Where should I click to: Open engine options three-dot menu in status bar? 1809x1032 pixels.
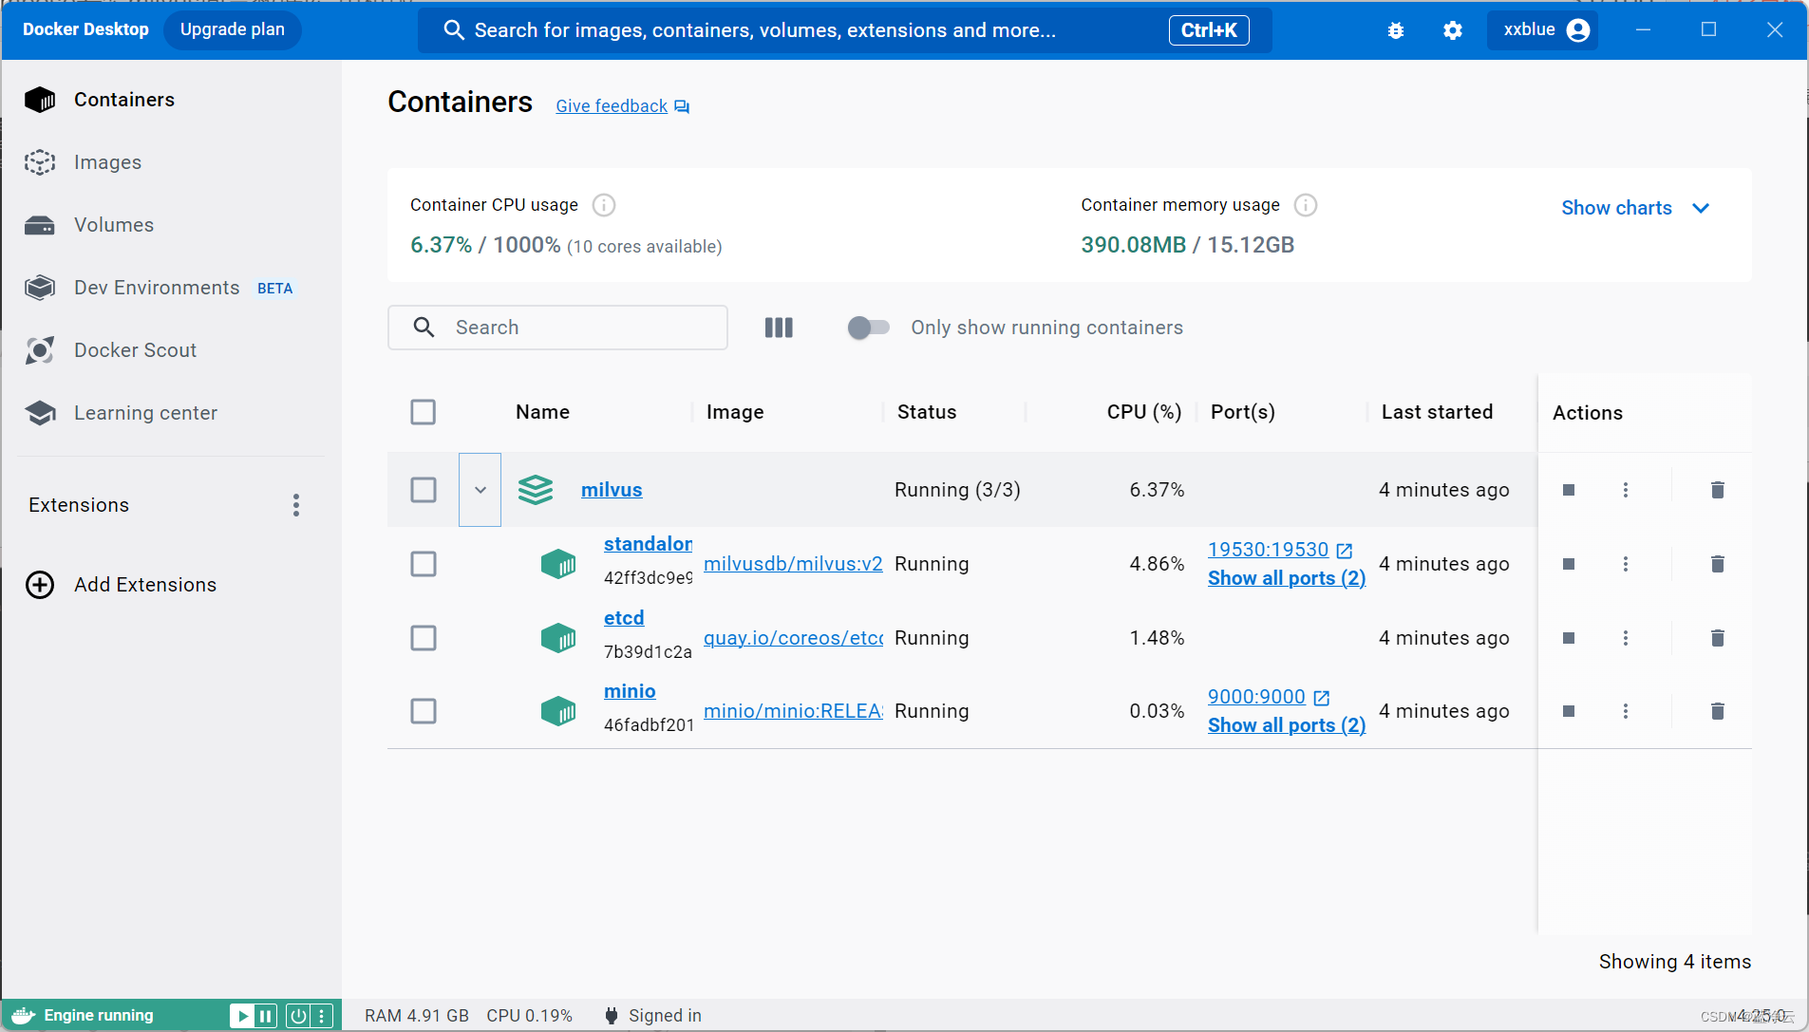coord(323,1016)
